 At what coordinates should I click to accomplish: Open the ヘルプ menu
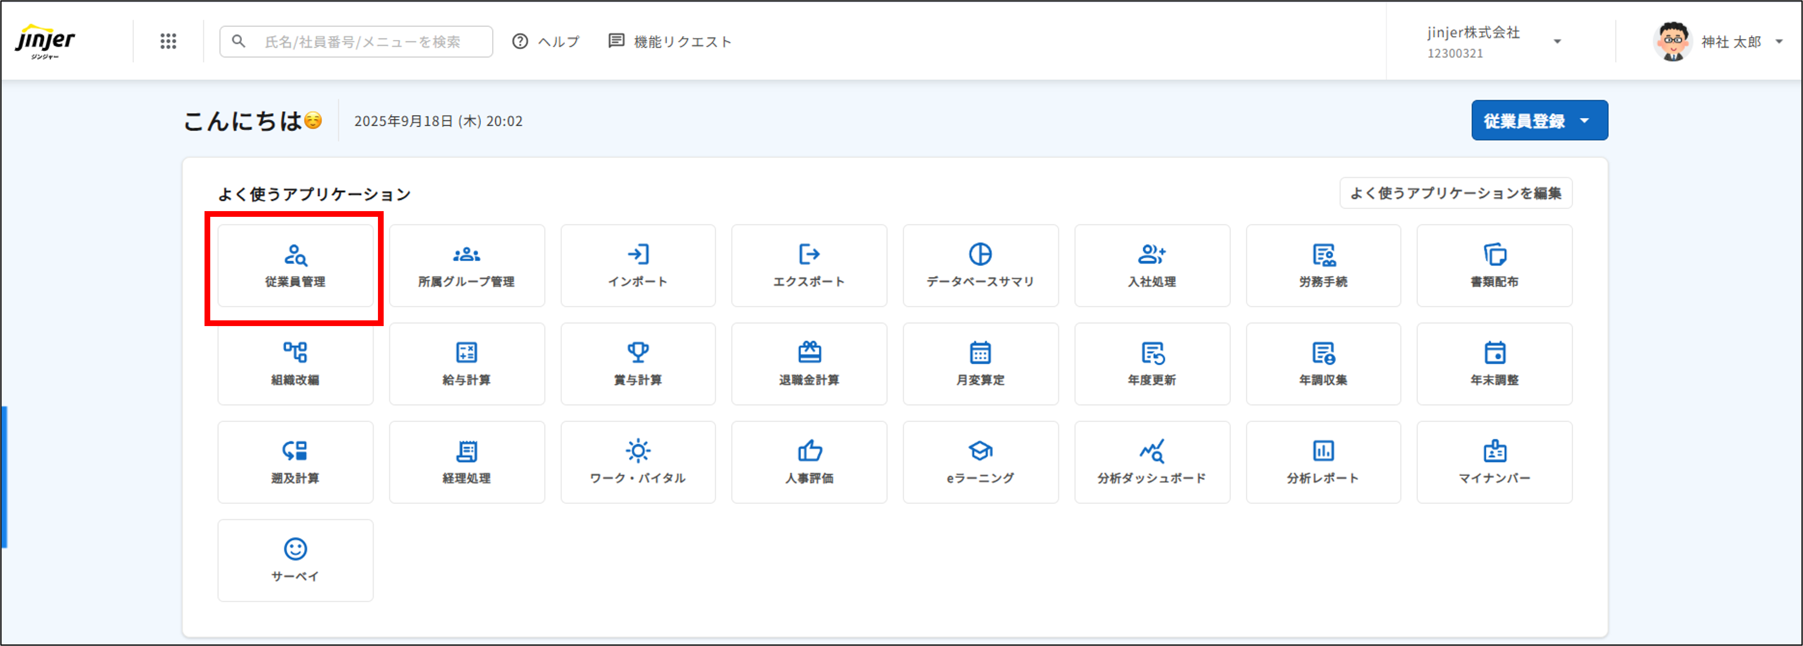pyautogui.click(x=546, y=41)
